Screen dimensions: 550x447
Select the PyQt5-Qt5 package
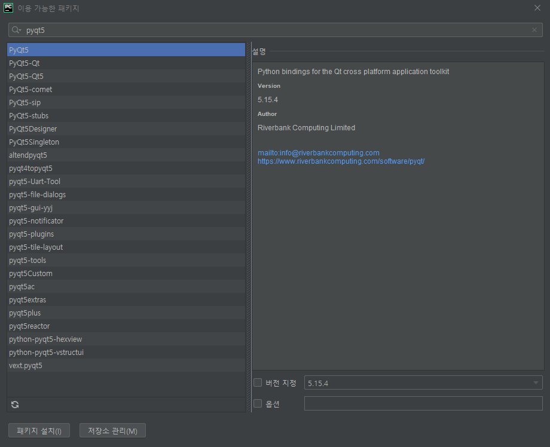126,76
